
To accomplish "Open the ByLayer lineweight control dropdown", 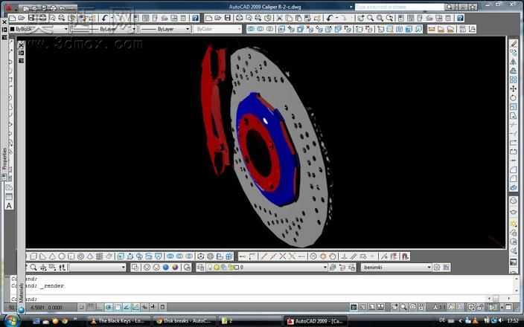I will 188,29.
